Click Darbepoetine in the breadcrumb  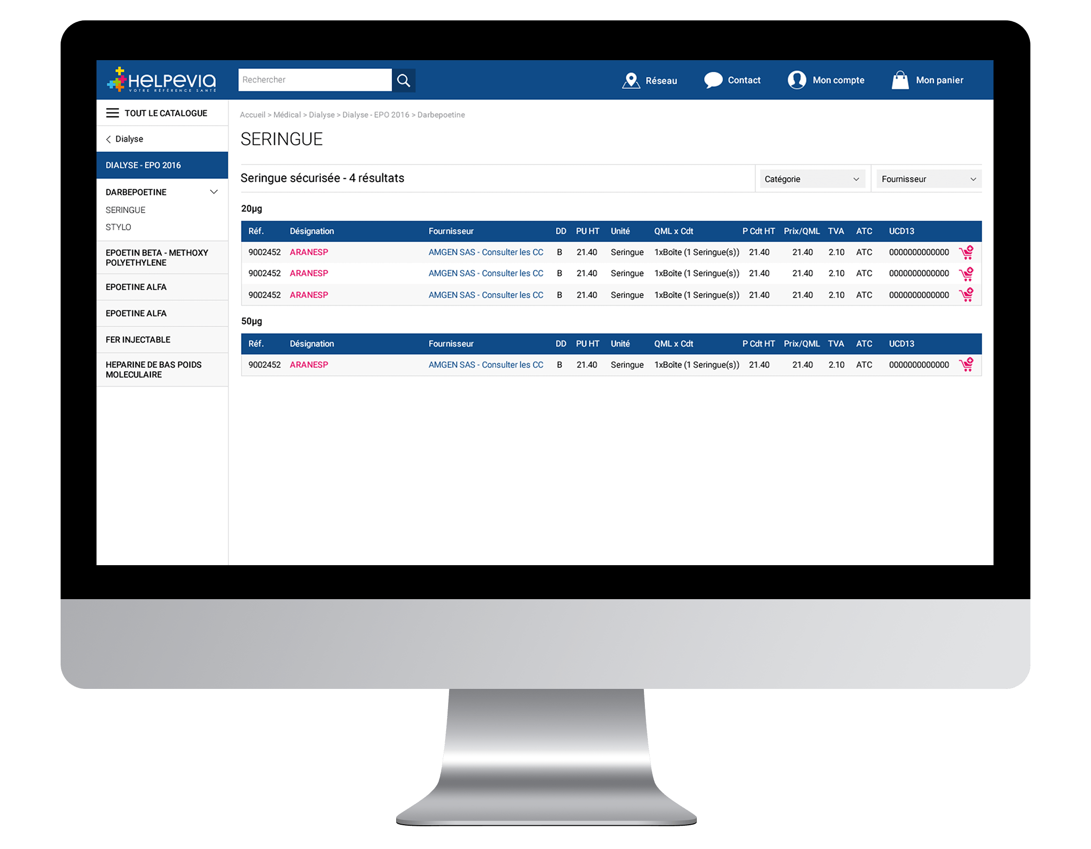click(441, 115)
